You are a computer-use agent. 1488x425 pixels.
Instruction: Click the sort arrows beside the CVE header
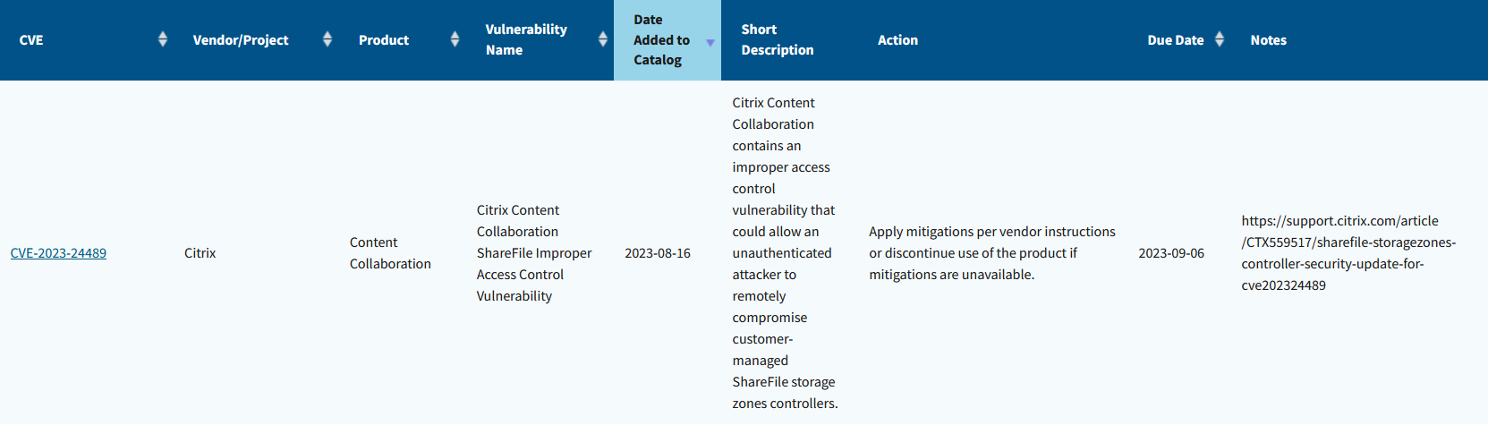pos(162,39)
